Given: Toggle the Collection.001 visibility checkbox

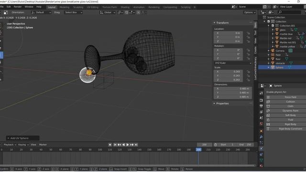Looking at the screenshot, I should 273,25.
